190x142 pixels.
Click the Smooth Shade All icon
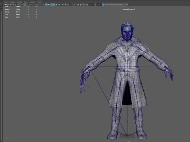(x=46, y=5)
